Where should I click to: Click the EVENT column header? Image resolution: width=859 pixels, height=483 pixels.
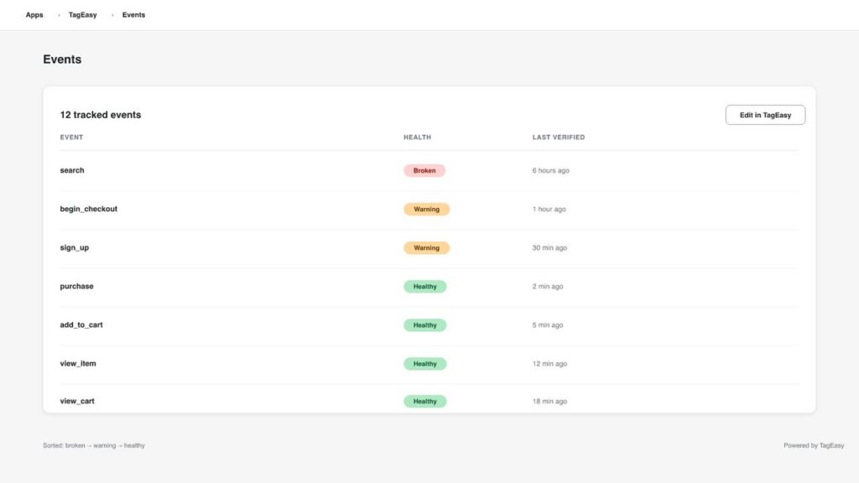tap(71, 137)
